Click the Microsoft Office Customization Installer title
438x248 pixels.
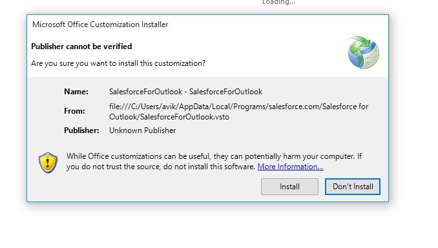(x=100, y=25)
